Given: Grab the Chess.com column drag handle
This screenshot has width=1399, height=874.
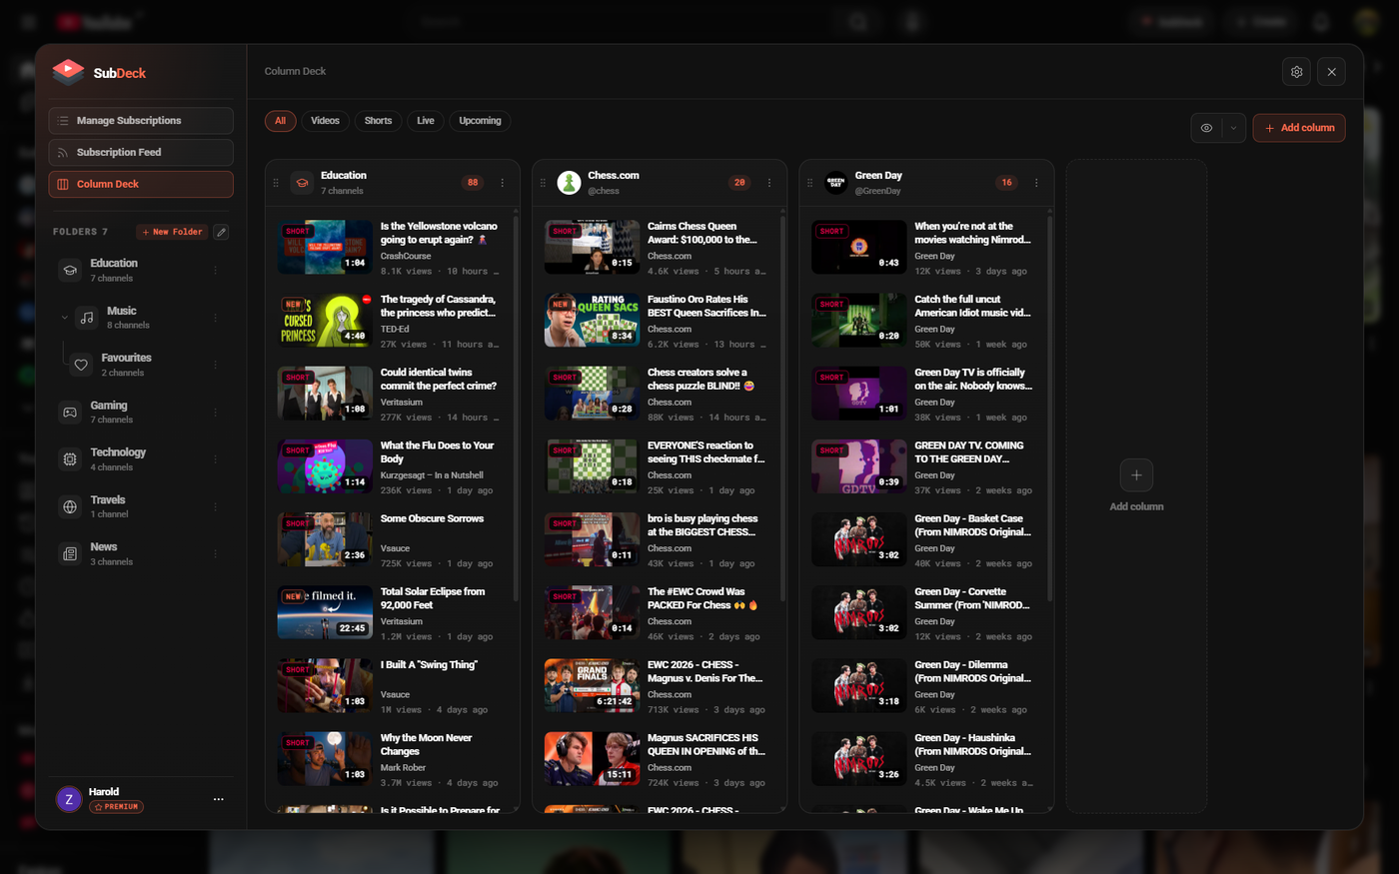Looking at the screenshot, I should [x=543, y=183].
